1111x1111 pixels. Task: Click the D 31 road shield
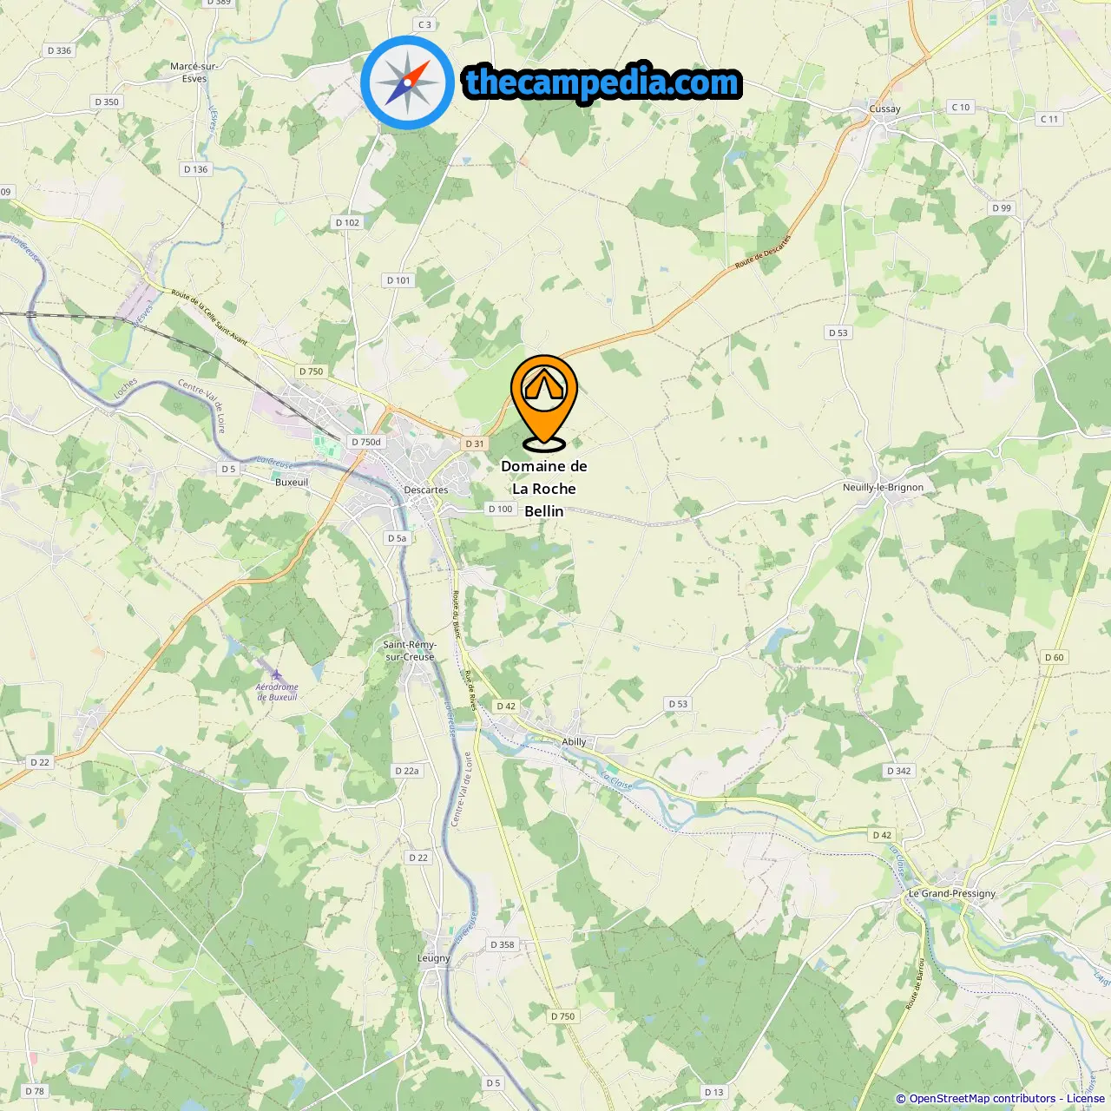pos(475,444)
